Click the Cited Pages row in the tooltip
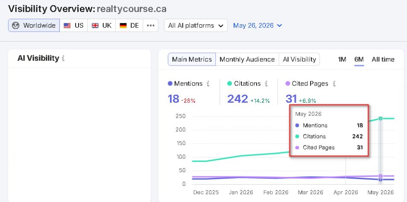 click(x=329, y=147)
